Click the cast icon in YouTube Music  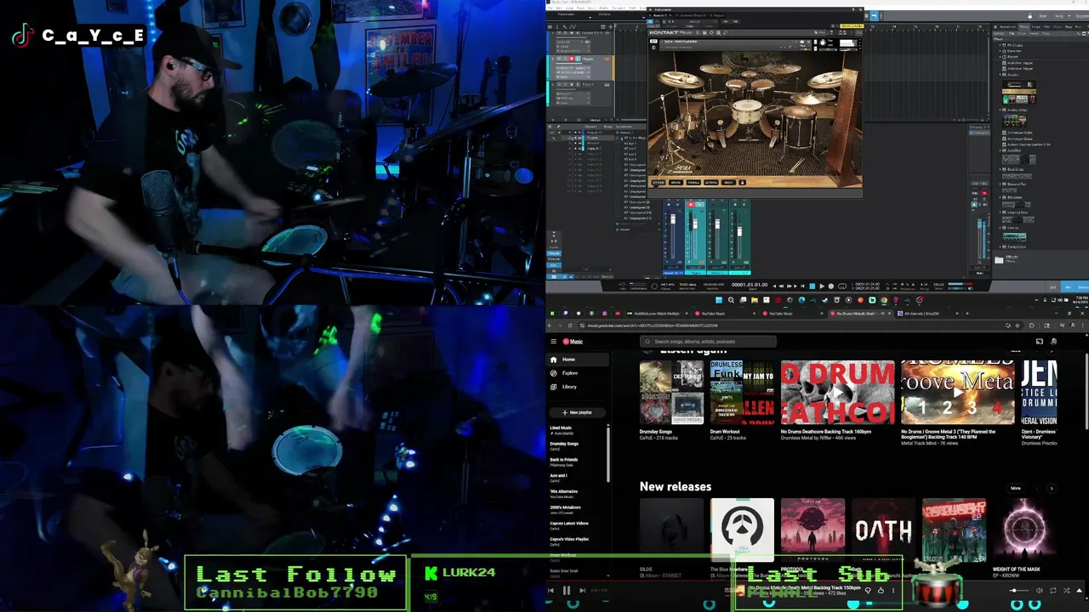(x=1039, y=341)
